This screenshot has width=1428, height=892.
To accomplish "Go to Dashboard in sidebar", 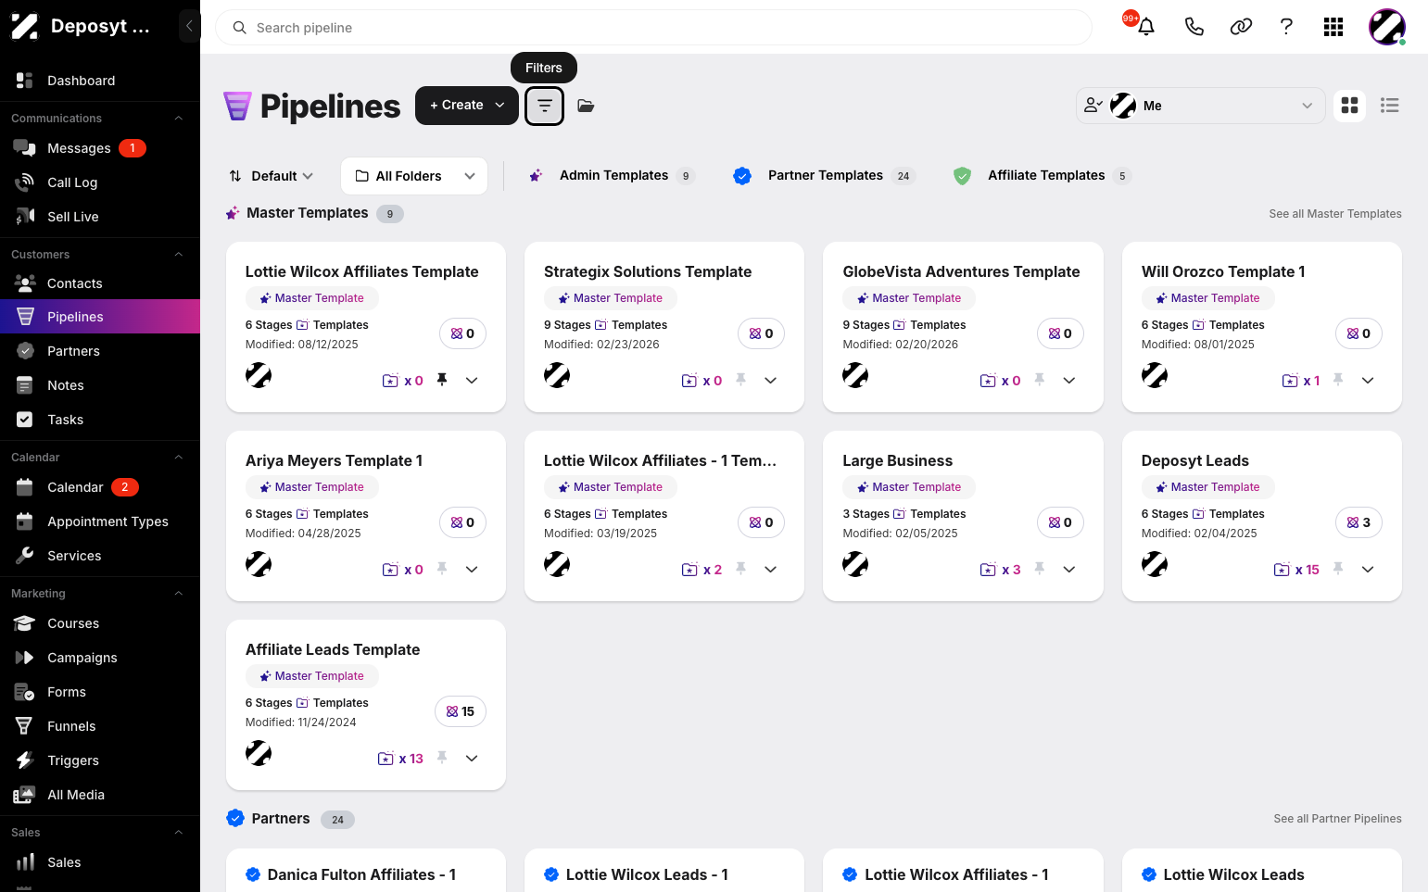I will point(100,81).
